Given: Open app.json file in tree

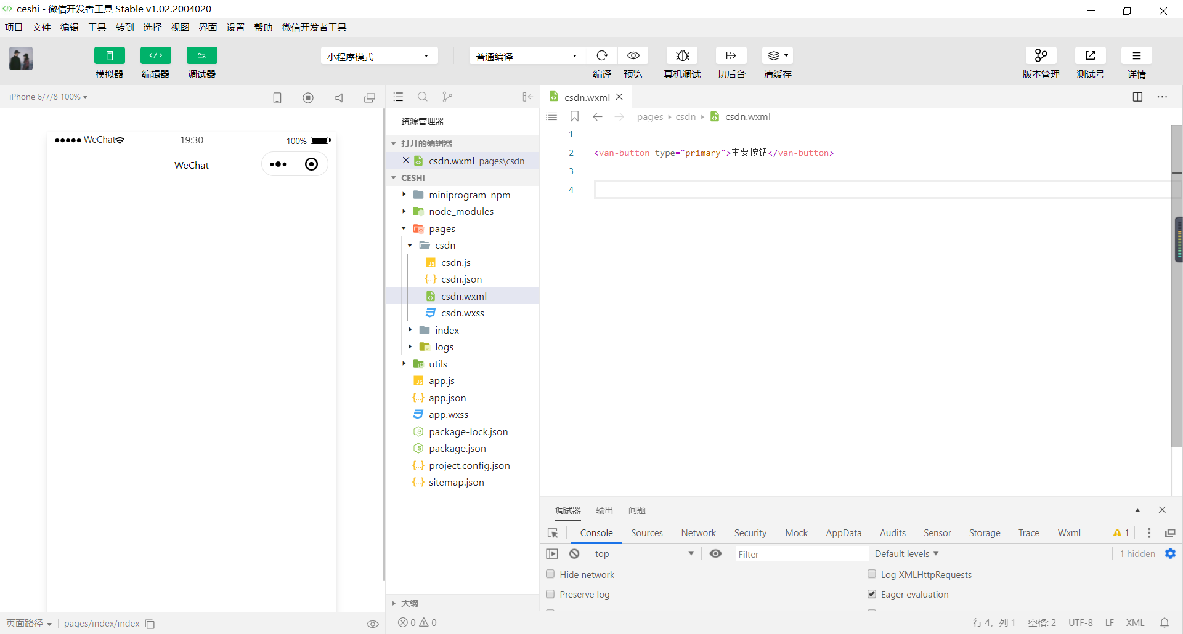Looking at the screenshot, I should click(x=462, y=398).
